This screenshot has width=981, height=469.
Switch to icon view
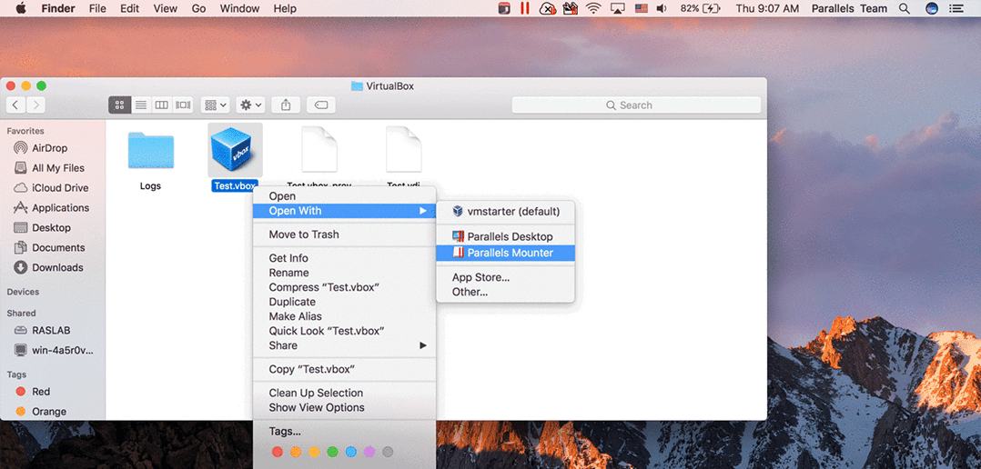click(x=119, y=105)
